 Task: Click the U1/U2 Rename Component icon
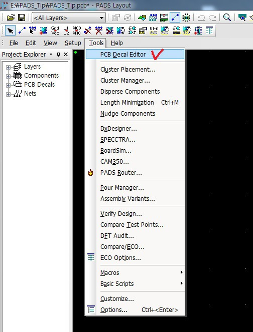66,31
